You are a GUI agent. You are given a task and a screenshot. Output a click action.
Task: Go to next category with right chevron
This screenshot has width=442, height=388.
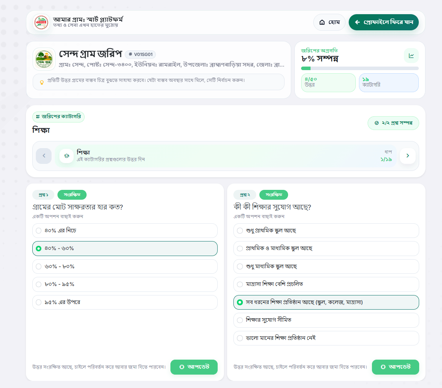[x=408, y=156]
